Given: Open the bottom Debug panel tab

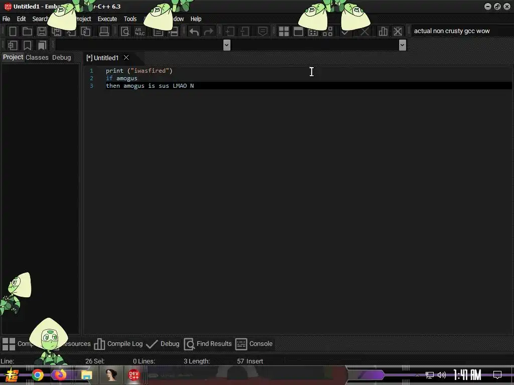Looking at the screenshot, I should 163,344.
